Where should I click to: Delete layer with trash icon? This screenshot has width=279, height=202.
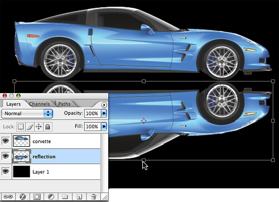click(x=94, y=196)
